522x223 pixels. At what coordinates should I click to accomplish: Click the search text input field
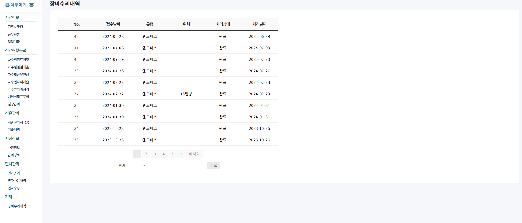point(177,165)
